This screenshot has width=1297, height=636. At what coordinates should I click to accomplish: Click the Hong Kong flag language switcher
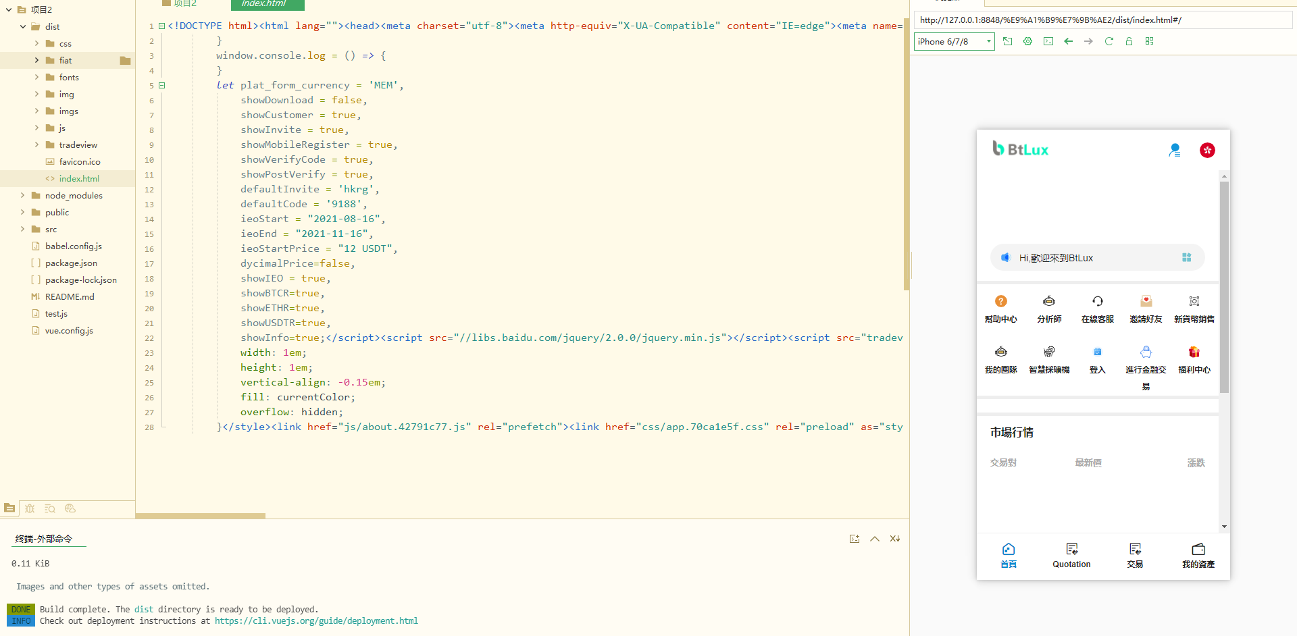tap(1207, 150)
